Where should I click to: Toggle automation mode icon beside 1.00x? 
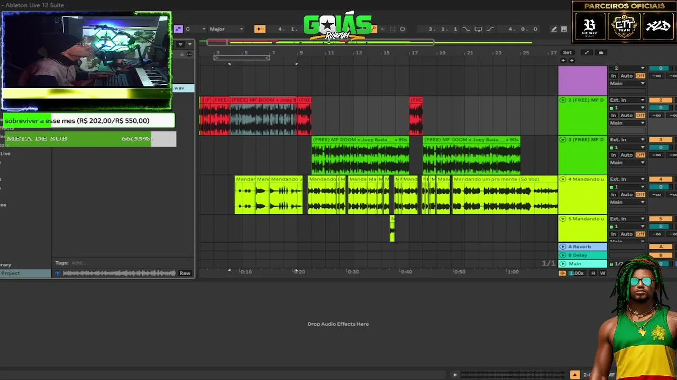pos(562,273)
